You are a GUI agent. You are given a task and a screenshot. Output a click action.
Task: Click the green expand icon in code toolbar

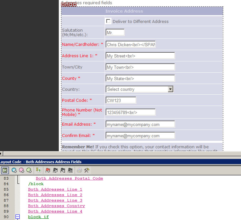point(5,170)
